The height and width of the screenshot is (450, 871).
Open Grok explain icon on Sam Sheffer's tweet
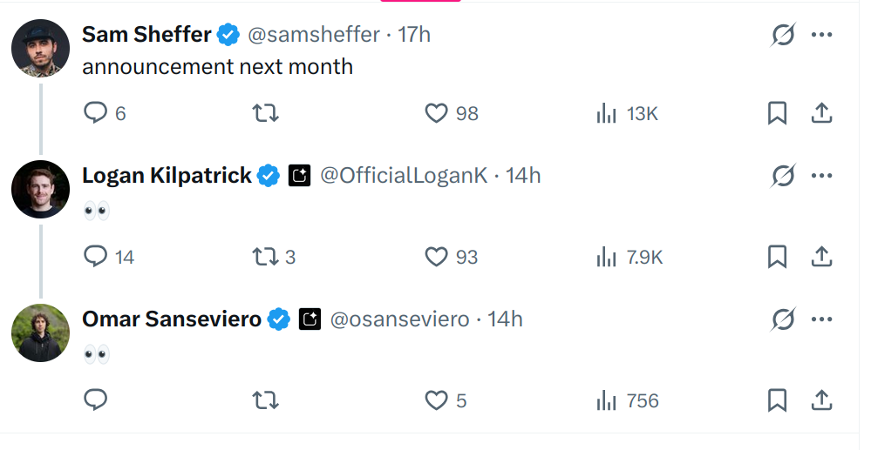coord(783,35)
